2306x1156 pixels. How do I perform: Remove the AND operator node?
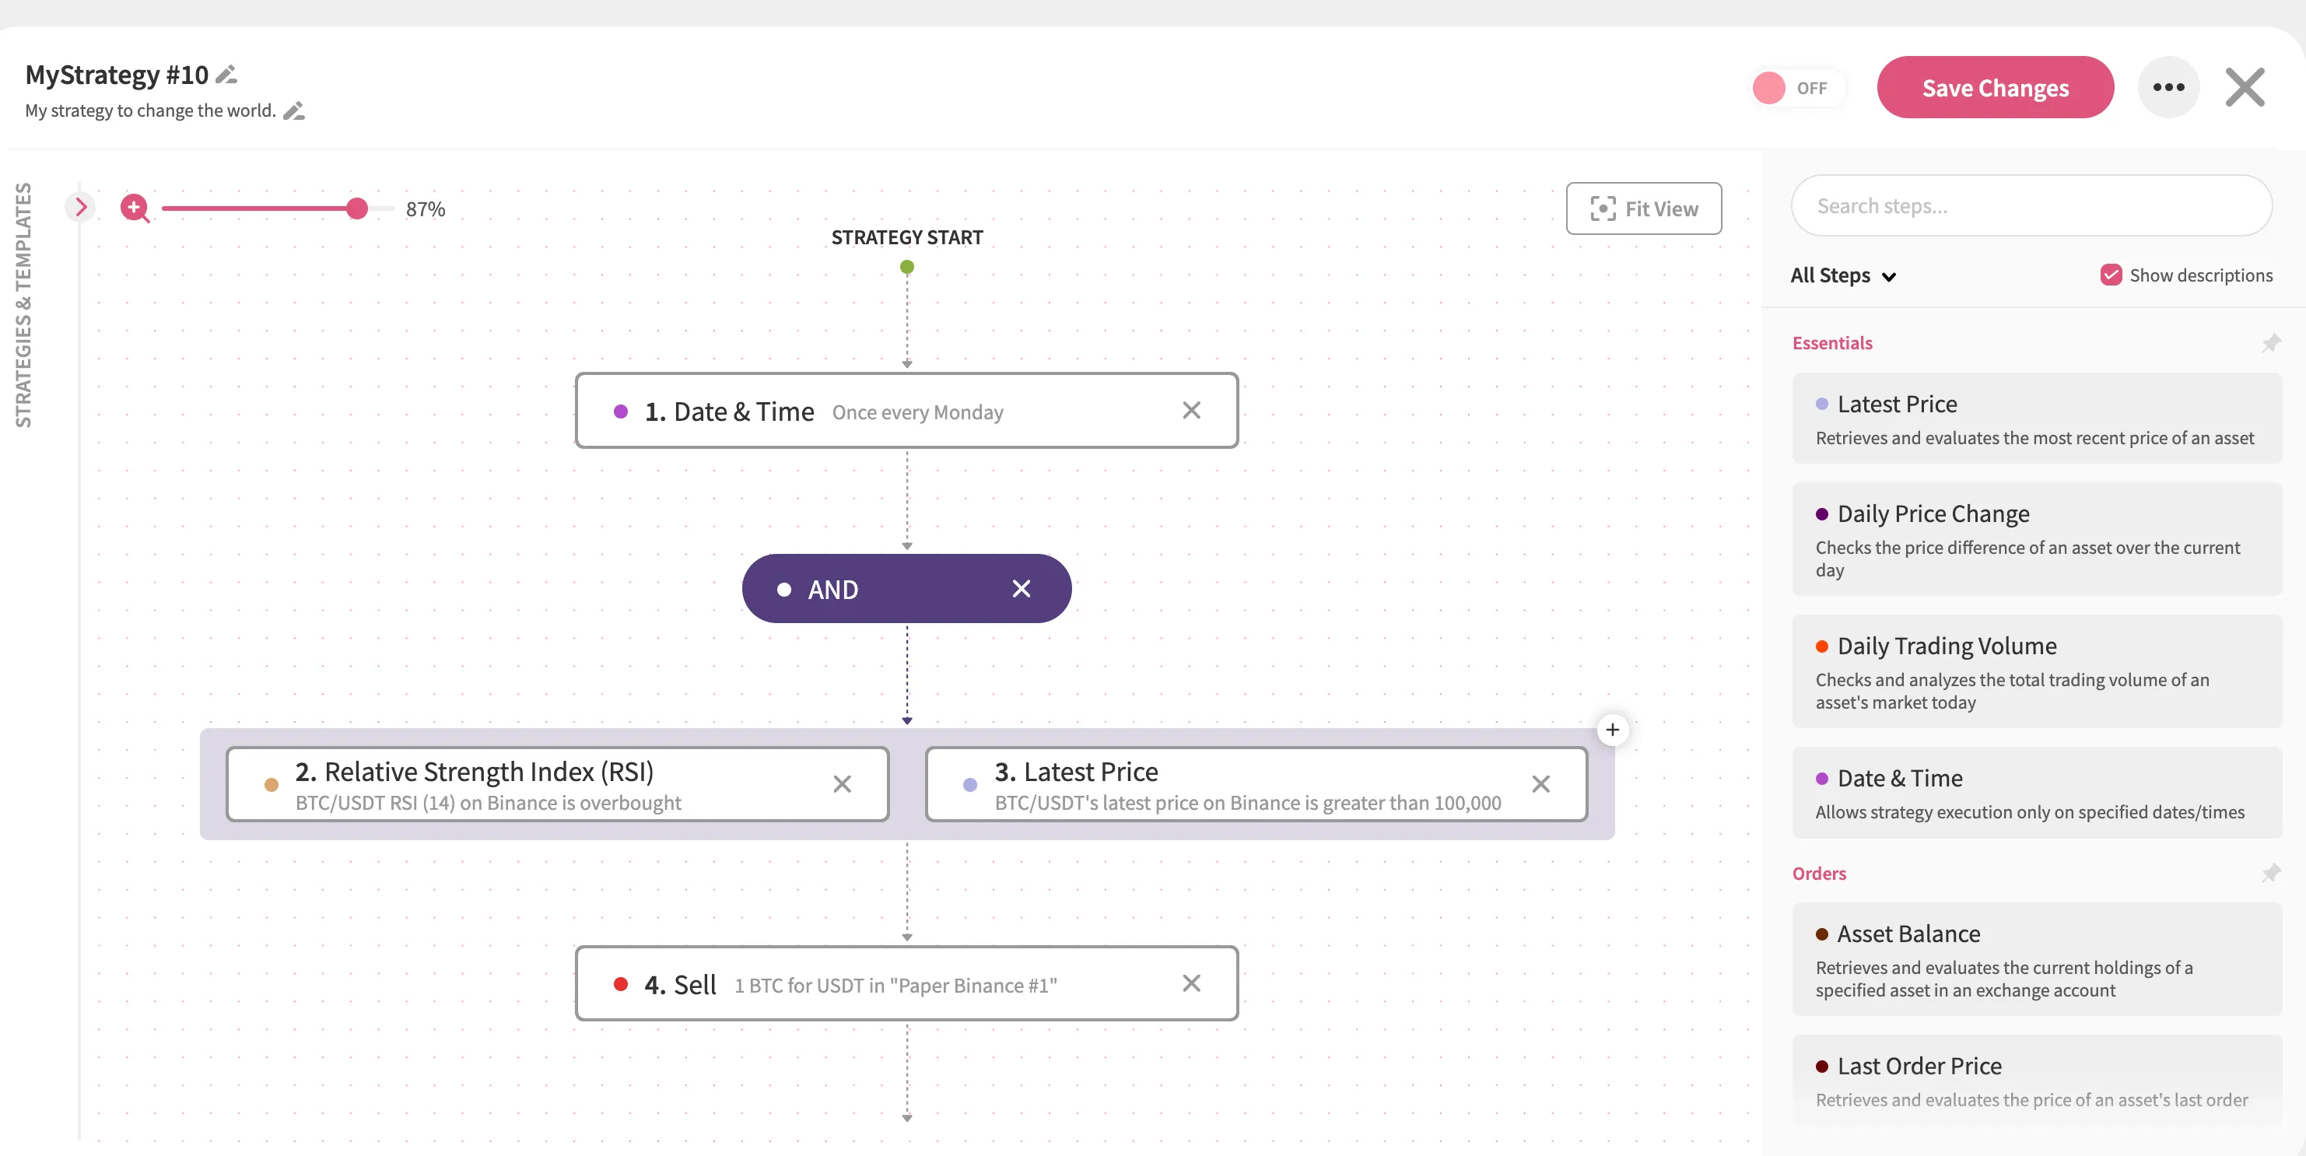tap(1022, 588)
